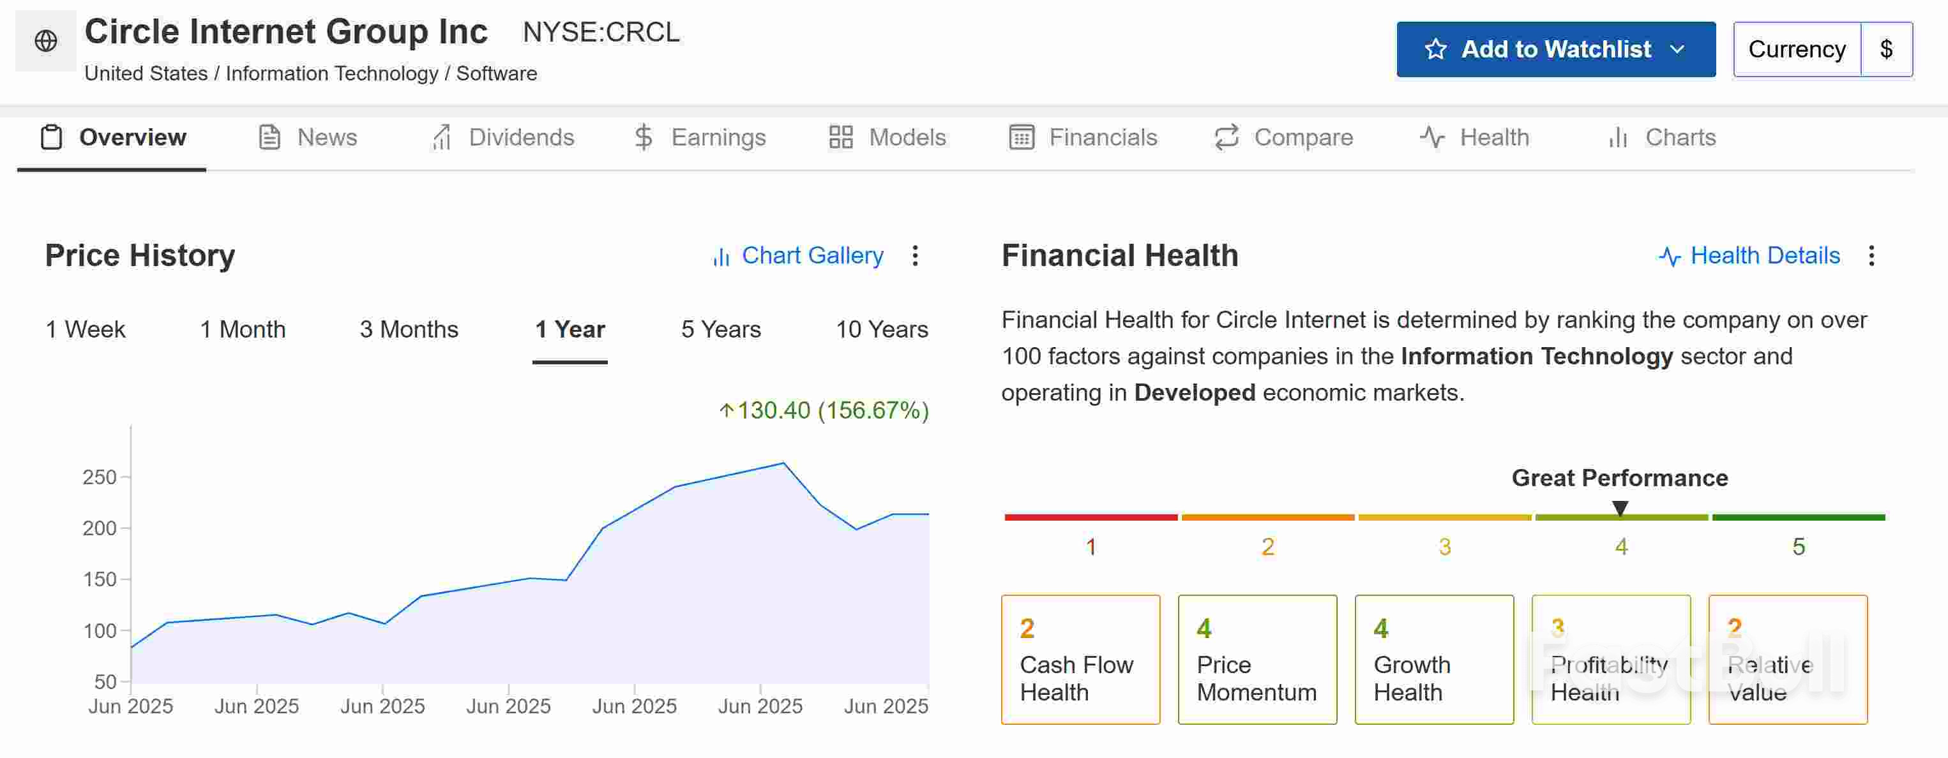Click the globe icon beside company name
Viewport: 1948px width, 758px height.
[46, 41]
